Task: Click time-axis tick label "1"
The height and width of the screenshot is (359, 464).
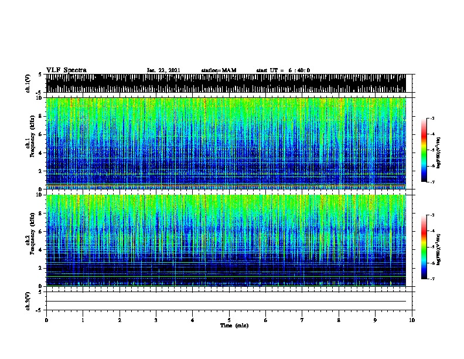Action: coord(83,320)
